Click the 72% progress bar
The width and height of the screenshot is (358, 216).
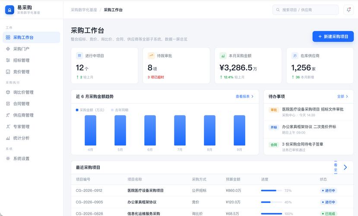coord(272,191)
